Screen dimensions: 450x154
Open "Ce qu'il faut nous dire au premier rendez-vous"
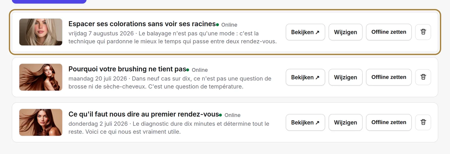coord(144,114)
